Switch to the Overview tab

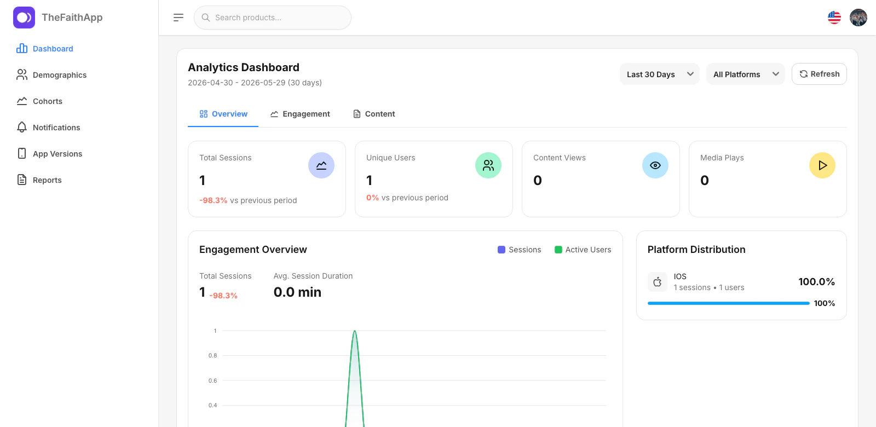point(223,114)
